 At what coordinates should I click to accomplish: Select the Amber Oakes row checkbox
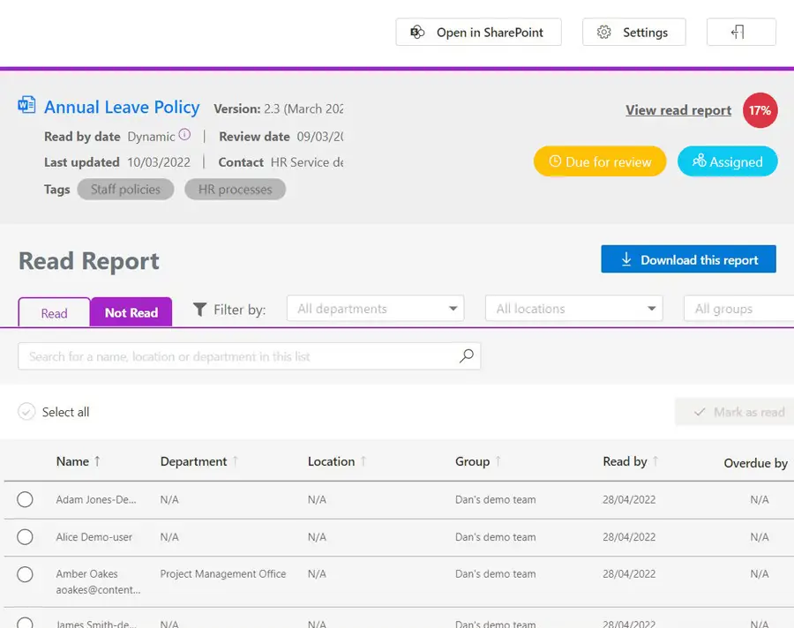click(25, 574)
